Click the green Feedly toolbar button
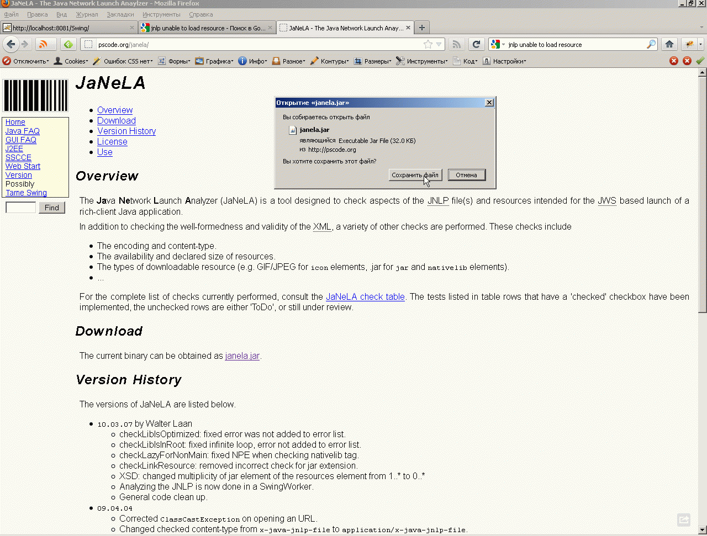707x536 pixels. [x=68, y=44]
